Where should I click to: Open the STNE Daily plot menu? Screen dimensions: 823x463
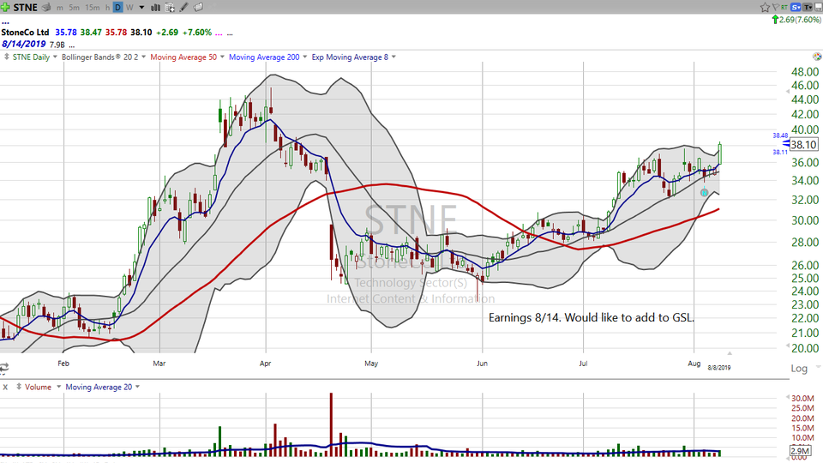[x=33, y=57]
